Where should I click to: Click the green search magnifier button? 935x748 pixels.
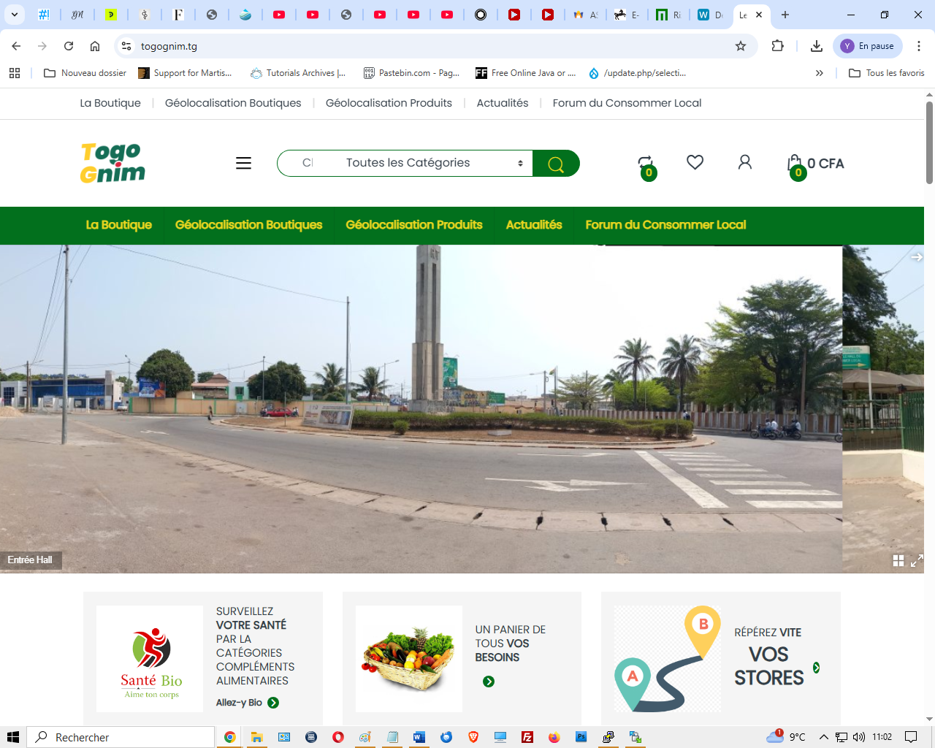click(x=556, y=164)
